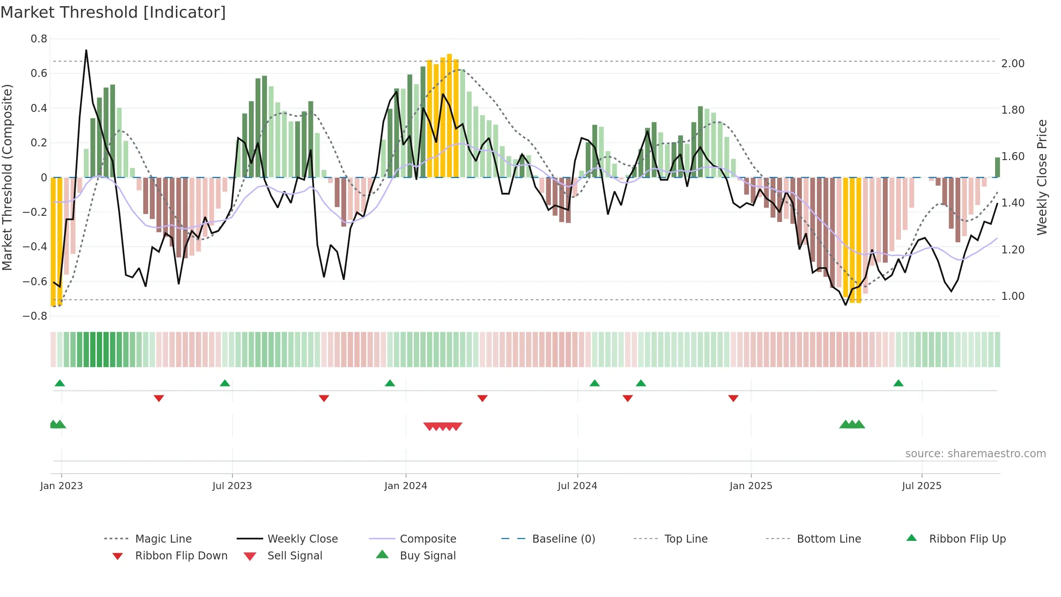
Task: Toggle the Weekly Close legend entry
Action: click(x=287, y=539)
